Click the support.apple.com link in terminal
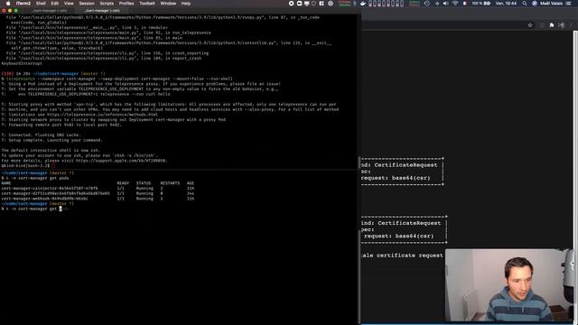578x325 pixels. [x=122, y=161]
